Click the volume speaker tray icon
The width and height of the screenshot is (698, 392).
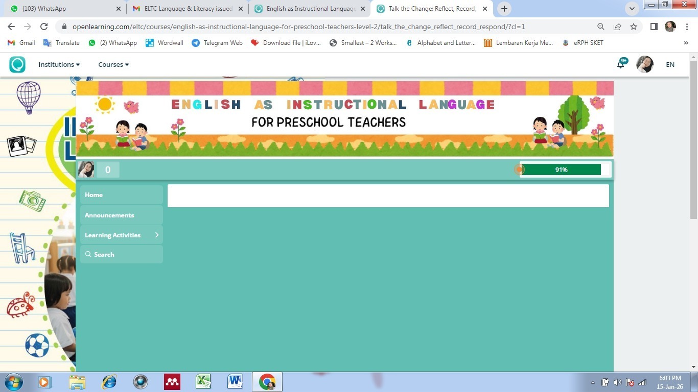point(618,382)
